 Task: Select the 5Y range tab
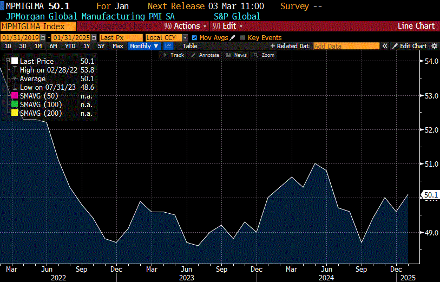101,47
